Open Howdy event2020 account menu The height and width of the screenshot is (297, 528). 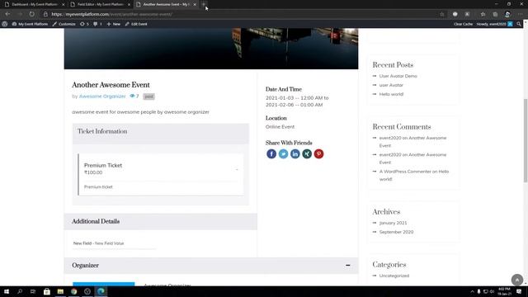click(494, 24)
